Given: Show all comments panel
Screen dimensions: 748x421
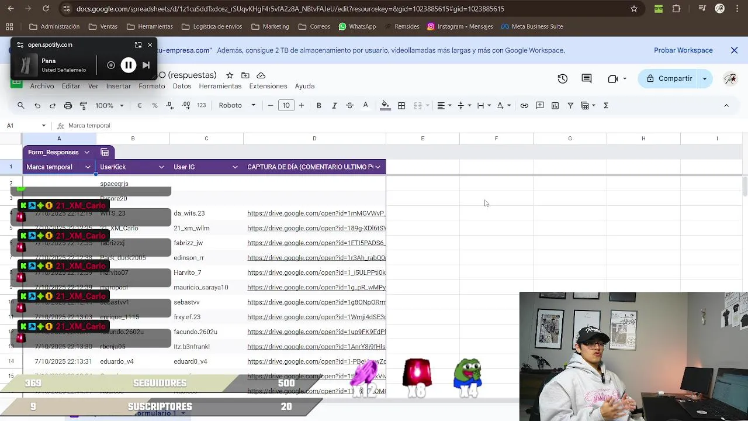Looking at the screenshot, I should (587, 78).
